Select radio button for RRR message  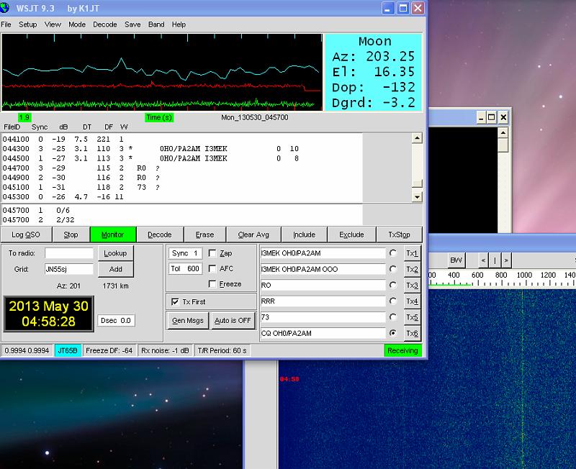click(393, 301)
